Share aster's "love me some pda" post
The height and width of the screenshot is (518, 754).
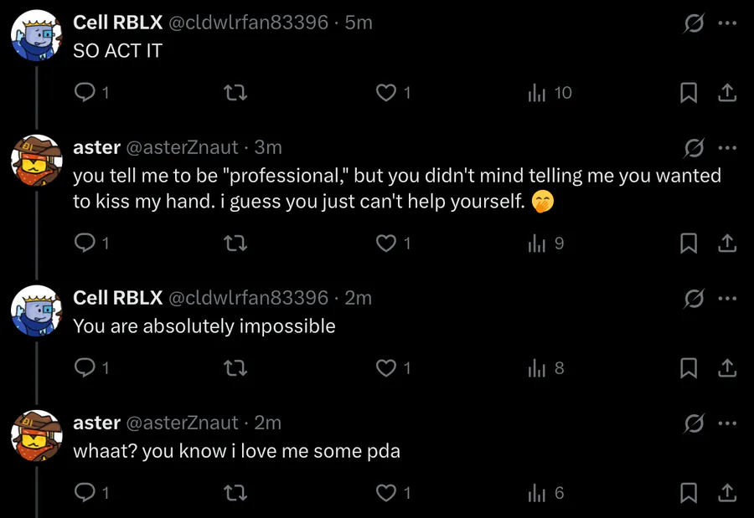tap(728, 493)
